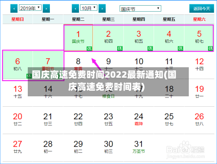Select October 27 廿九 date cell
The width and height of the screenshot is (217, 164).
pyautogui.click(x=18, y=148)
